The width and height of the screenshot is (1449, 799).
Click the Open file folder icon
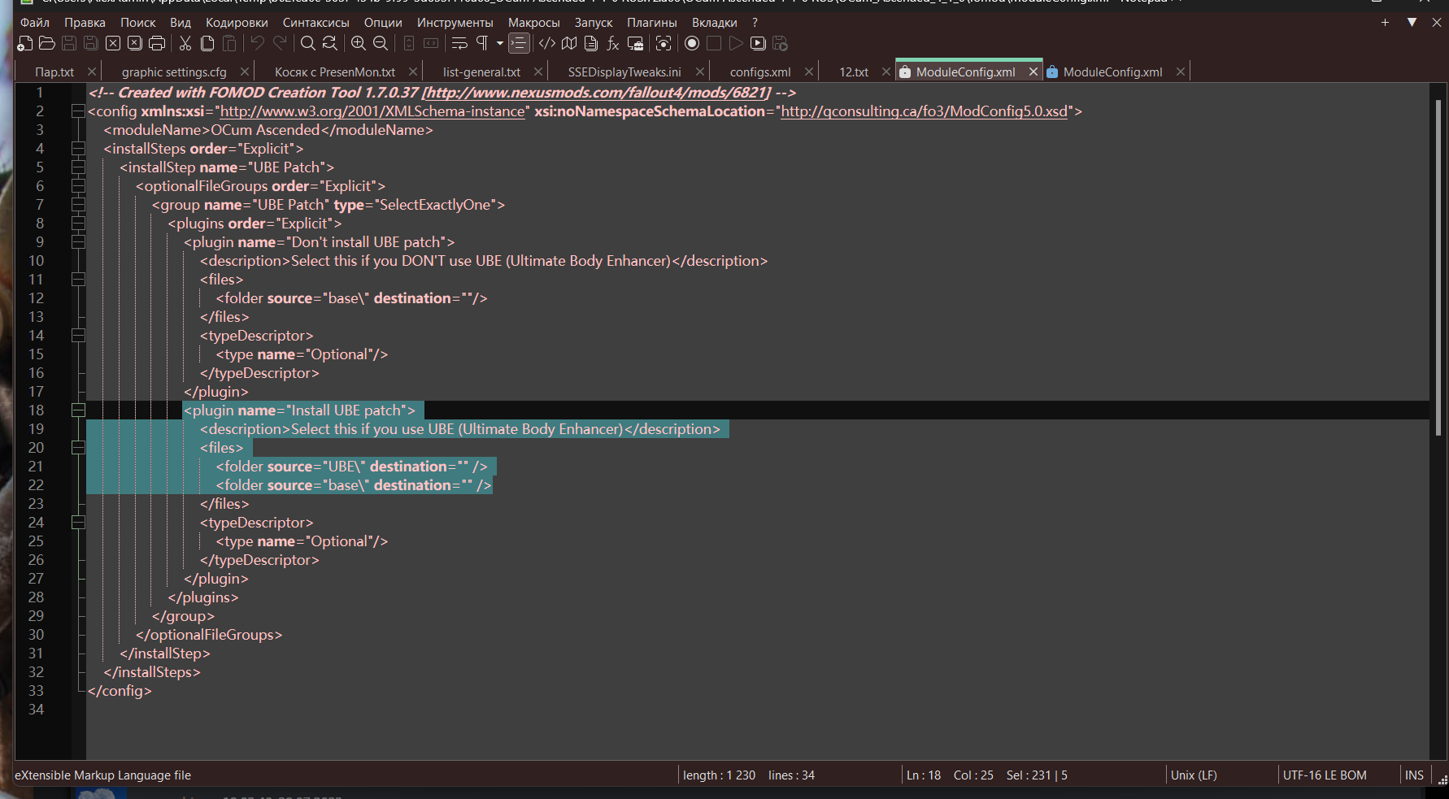47,44
